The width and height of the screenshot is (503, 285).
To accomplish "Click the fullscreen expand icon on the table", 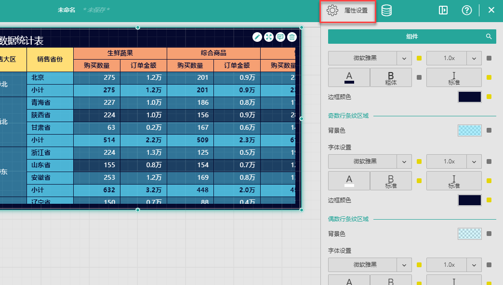I will point(269,37).
